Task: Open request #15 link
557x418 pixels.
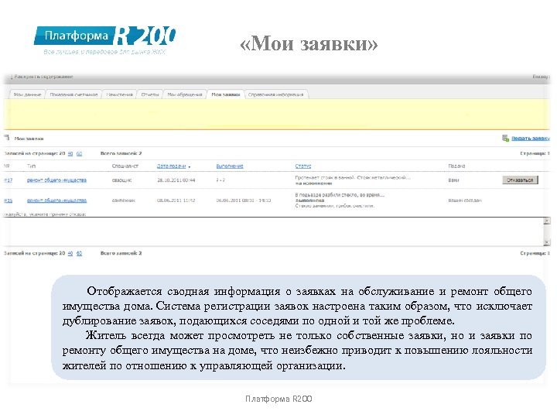Action: (x=9, y=200)
